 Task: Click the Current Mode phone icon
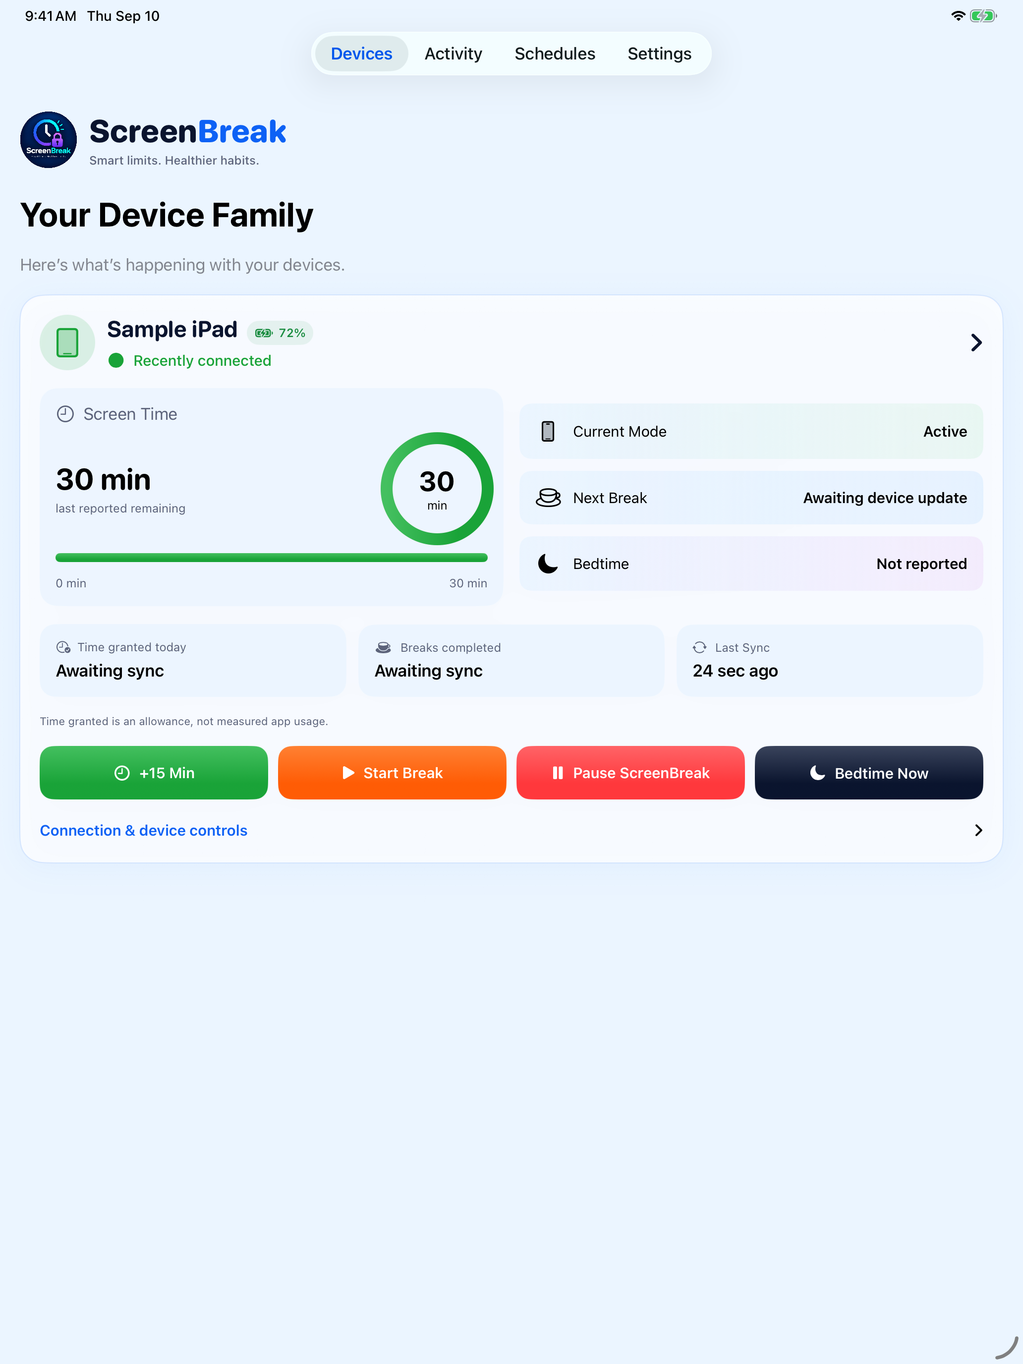click(x=548, y=432)
